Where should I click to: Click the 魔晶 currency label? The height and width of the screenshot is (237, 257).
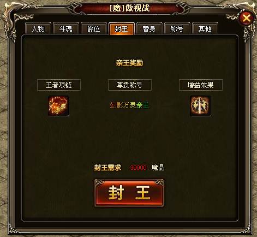tap(158, 168)
